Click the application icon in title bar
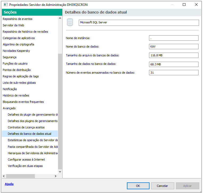 pyautogui.click(x=5, y=5)
